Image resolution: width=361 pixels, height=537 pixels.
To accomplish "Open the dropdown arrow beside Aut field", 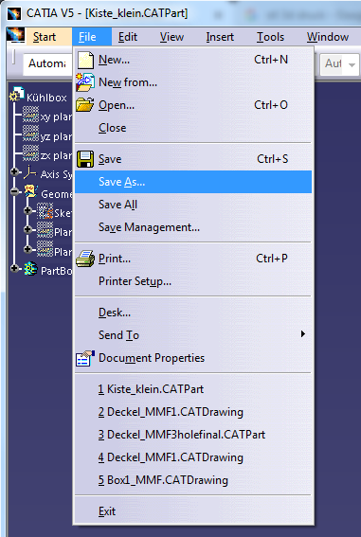I will tap(352, 64).
